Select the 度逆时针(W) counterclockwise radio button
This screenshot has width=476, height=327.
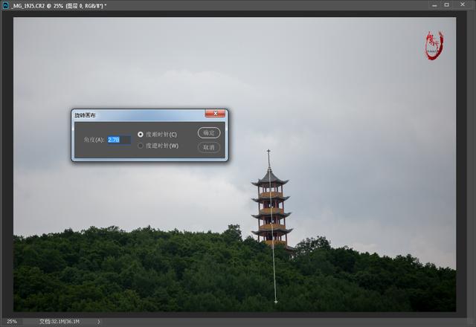point(141,146)
